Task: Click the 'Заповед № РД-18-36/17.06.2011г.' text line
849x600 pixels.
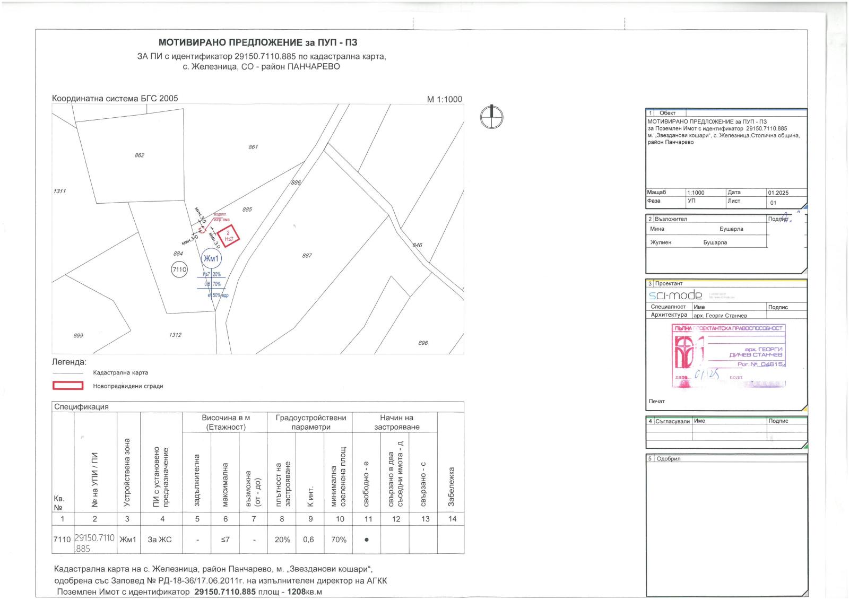Action: 221,580
